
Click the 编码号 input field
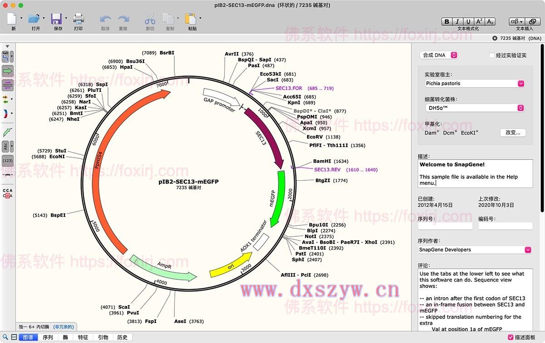tap(505, 226)
